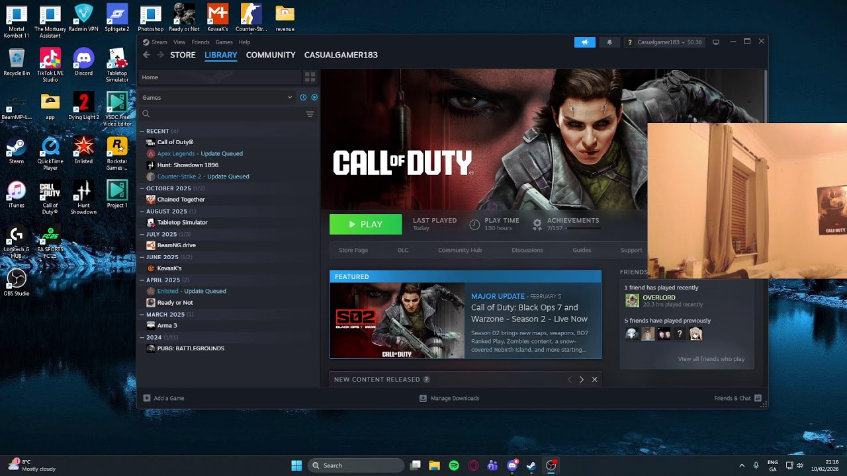This screenshot has height=476, width=847.
Task: Collapse the 2024 games section
Action: tap(142, 337)
